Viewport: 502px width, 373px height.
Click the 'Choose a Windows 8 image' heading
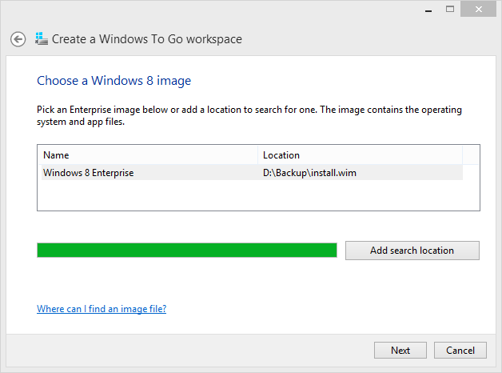pyautogui.click(x=114, y=81)
